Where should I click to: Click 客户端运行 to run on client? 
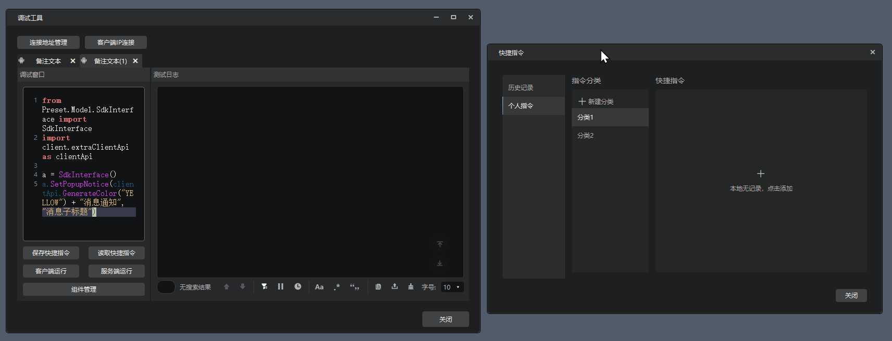click(x=51, y=271)
